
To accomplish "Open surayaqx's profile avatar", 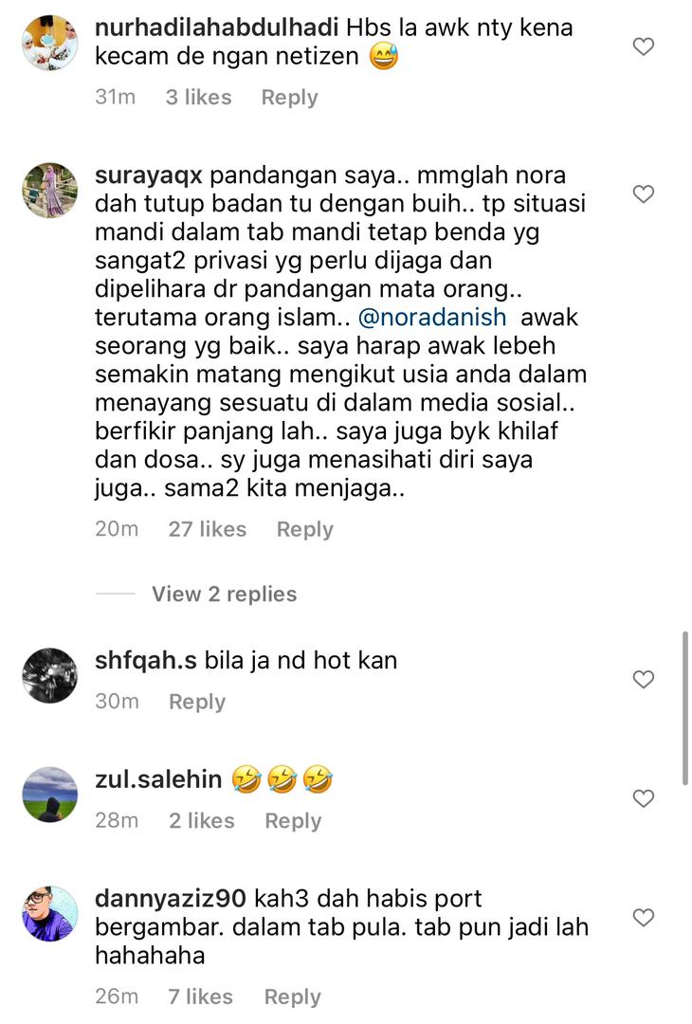I will [x=49, y=190].
